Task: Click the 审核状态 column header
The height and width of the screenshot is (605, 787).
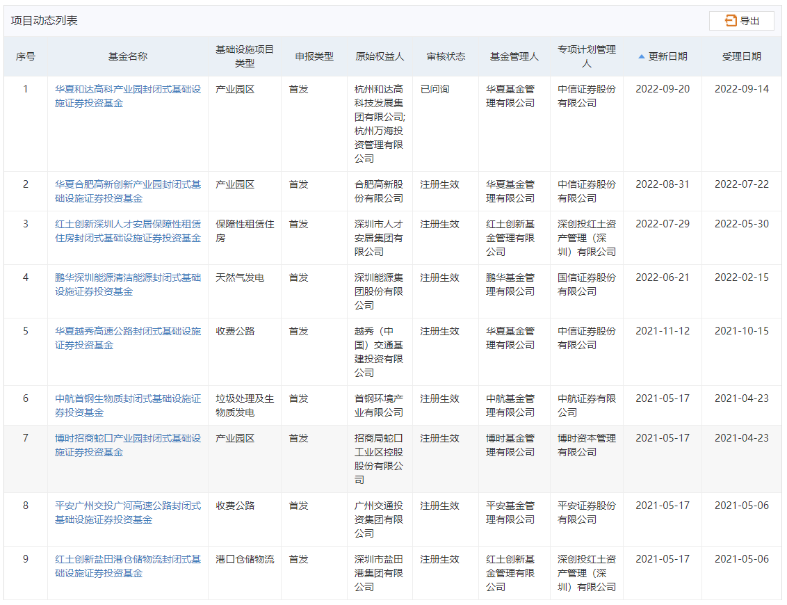Action: point(446,56)
